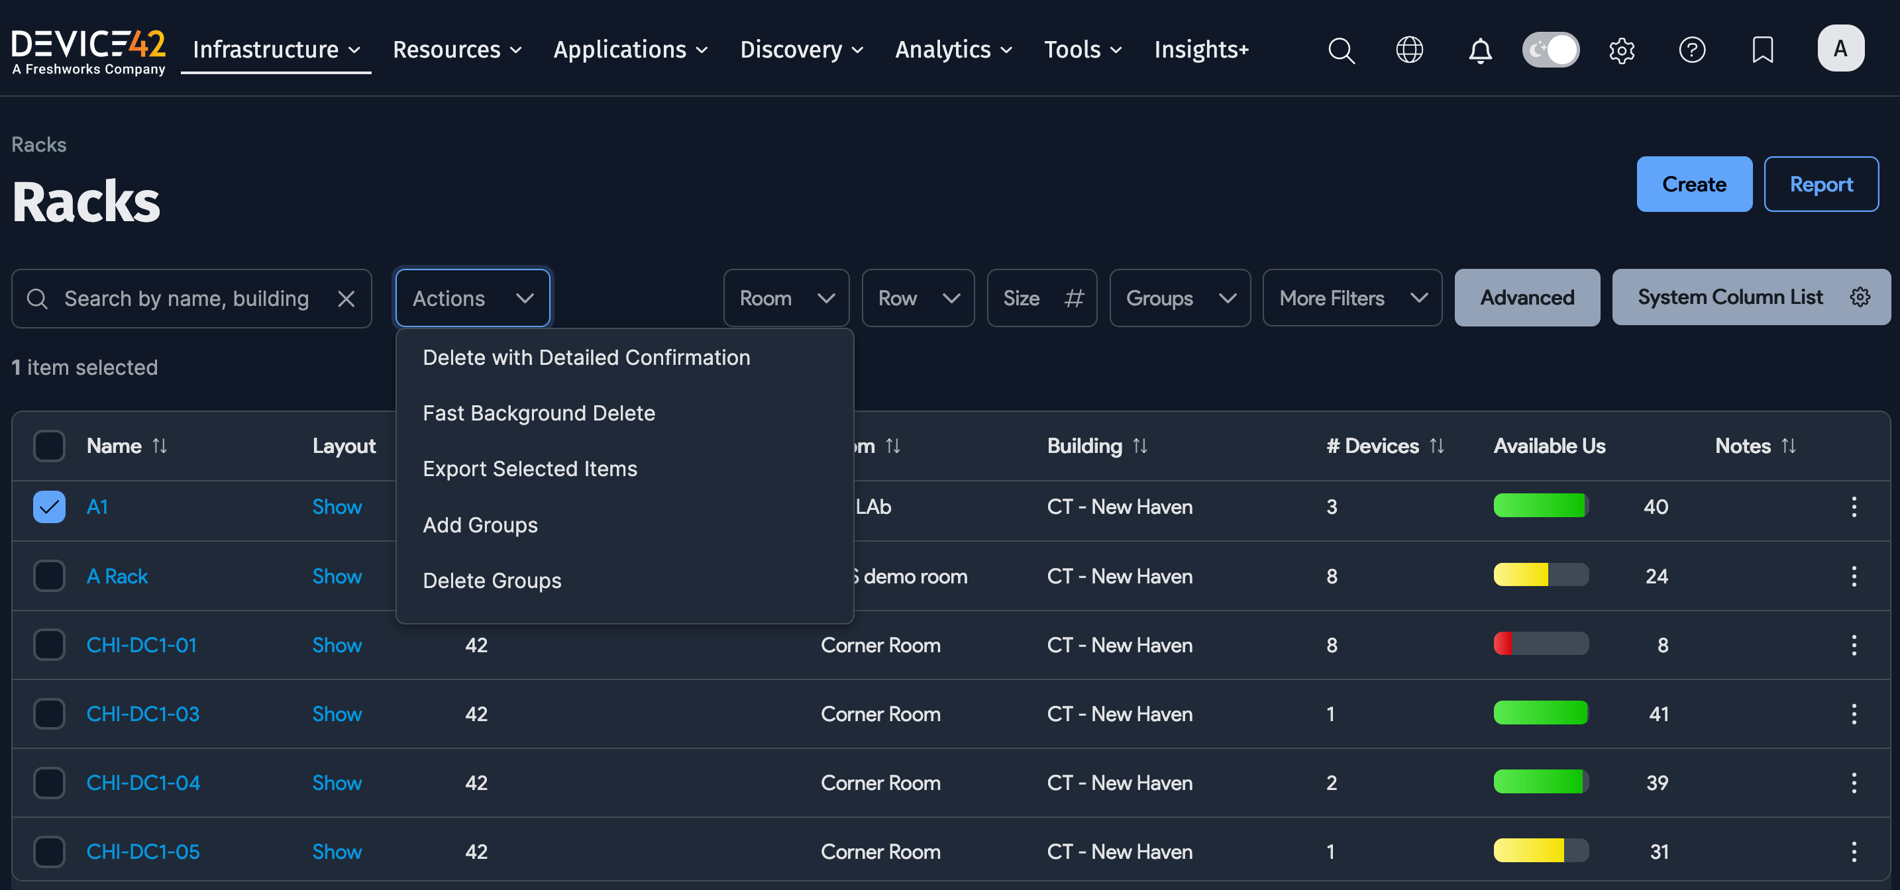This screenshot has width=1900, height=890.
Task: Open the notifications bell
Action: [1481, 50]
